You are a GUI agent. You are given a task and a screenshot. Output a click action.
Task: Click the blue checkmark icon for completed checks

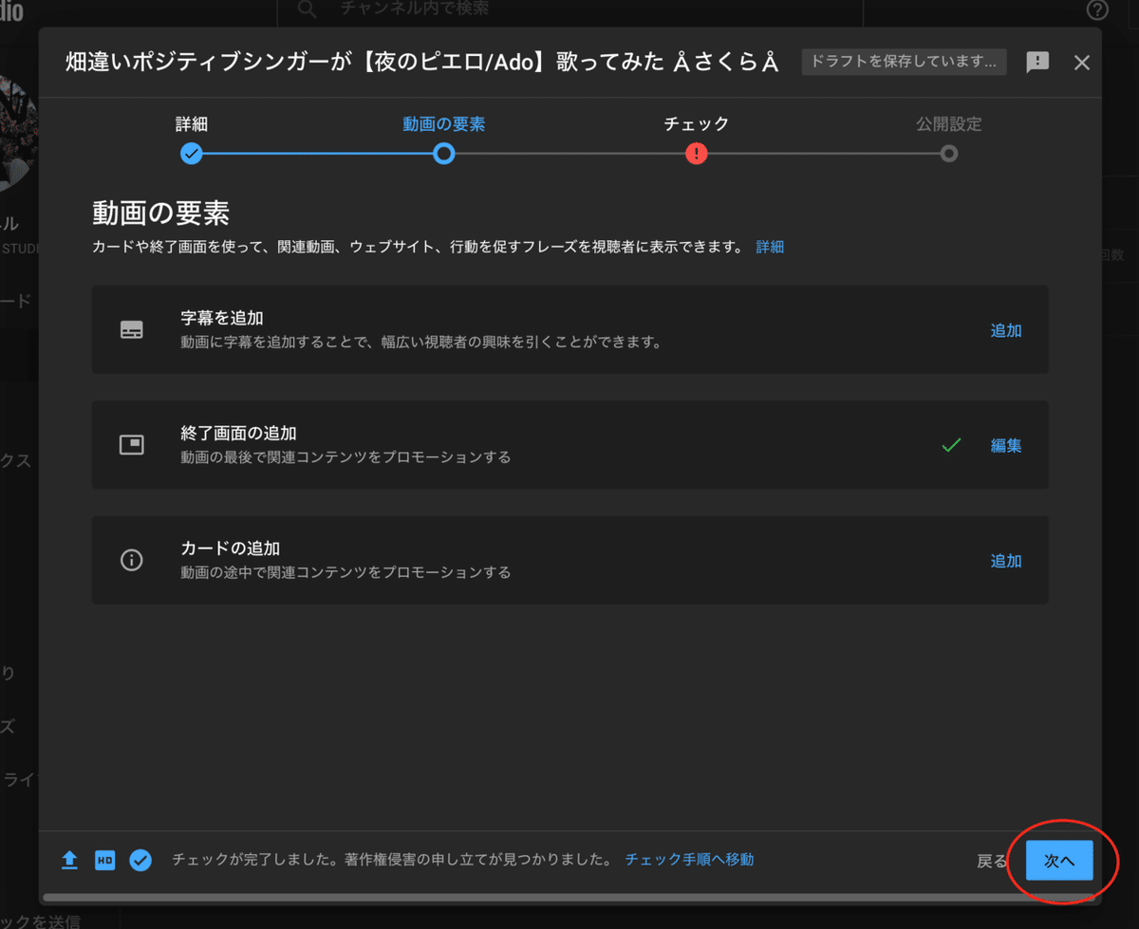click(140, 860)
